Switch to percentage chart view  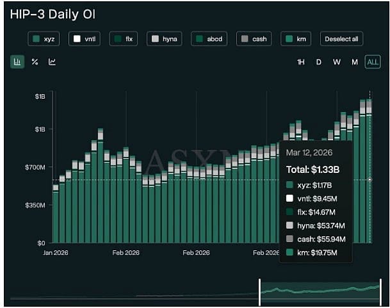pos(35,61)
